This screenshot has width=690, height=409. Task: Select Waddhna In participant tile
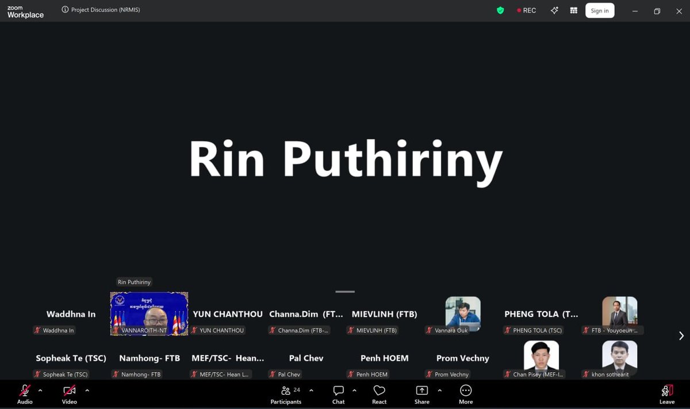click(x=71, y=314)
